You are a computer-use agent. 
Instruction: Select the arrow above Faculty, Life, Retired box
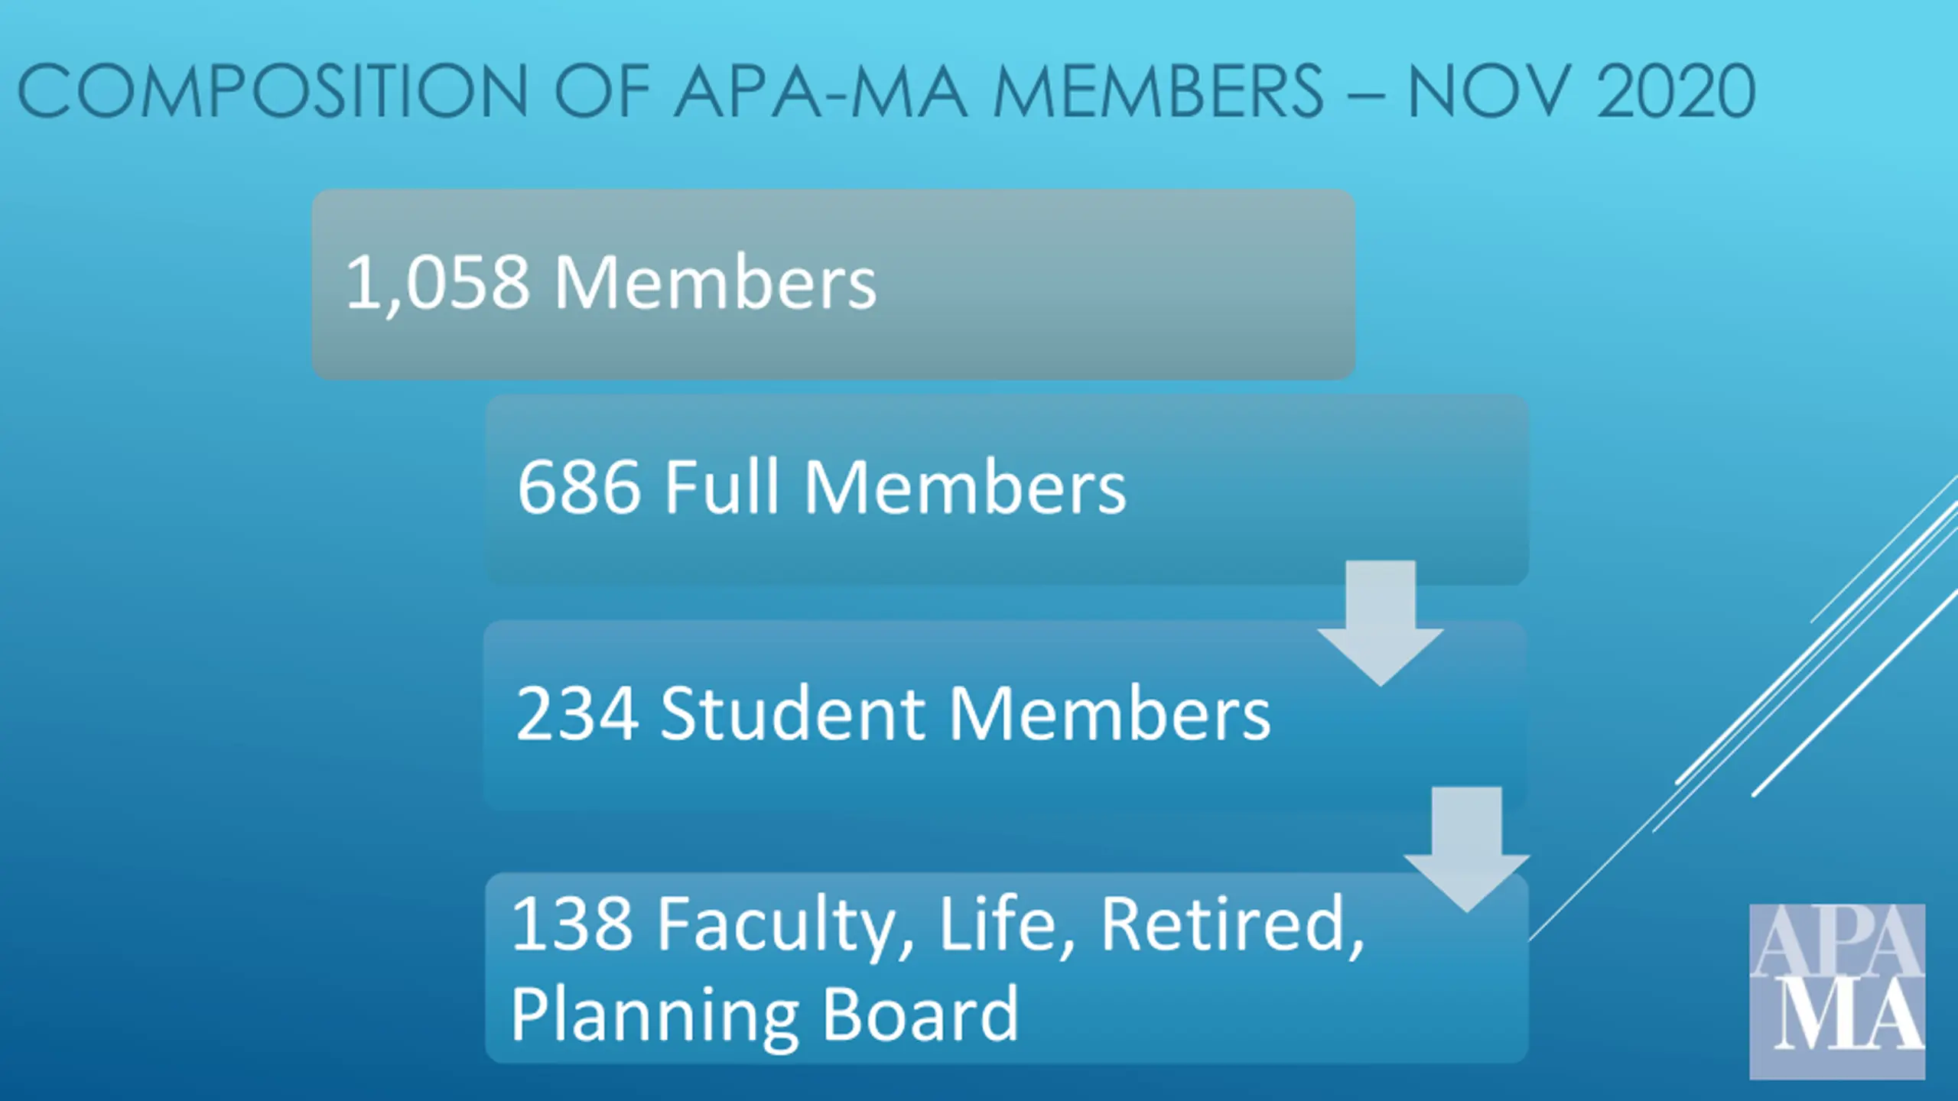1467,849
